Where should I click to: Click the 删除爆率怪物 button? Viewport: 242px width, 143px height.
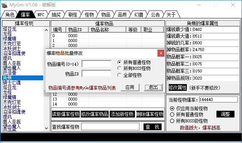pyautogui.click(x=150, y=114)
